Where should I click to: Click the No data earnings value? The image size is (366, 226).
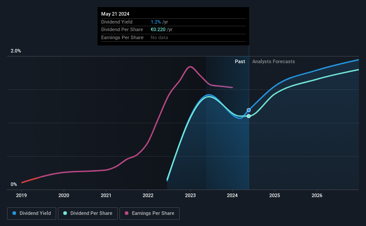(x=159, y=37)
